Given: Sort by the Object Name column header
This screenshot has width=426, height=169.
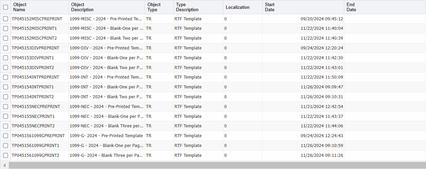Looking at the screenshot, I should [40, 7].
